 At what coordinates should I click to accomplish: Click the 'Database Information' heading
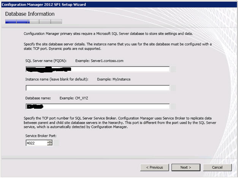(x=30, y=14)
